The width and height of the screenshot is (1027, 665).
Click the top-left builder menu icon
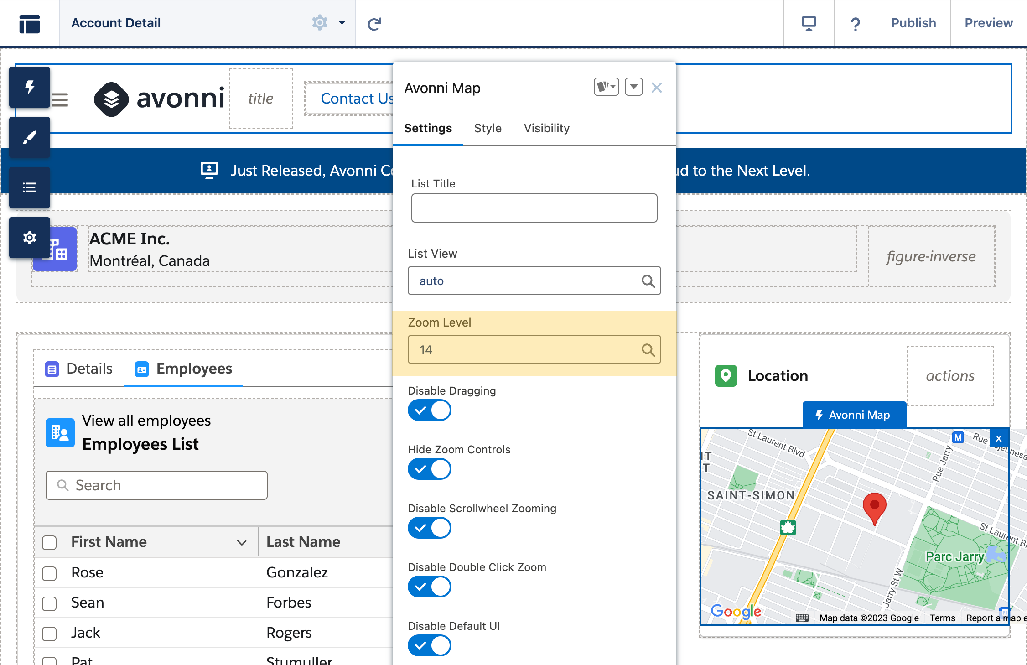click(x=30, y=23)
